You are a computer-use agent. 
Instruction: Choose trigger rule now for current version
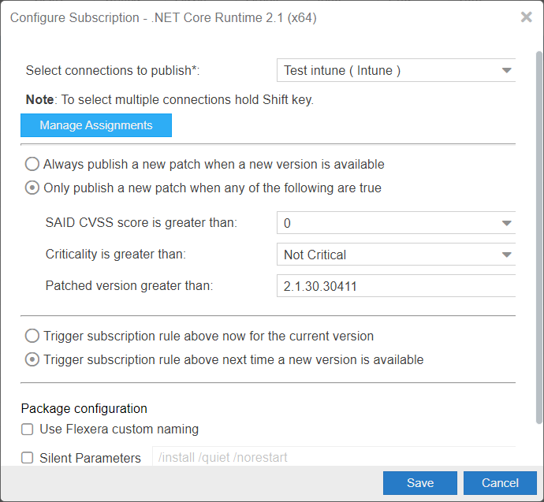[32, 337]
